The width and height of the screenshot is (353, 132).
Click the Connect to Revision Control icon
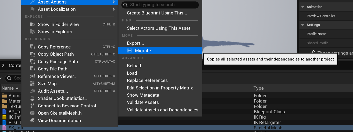point(32,106)
